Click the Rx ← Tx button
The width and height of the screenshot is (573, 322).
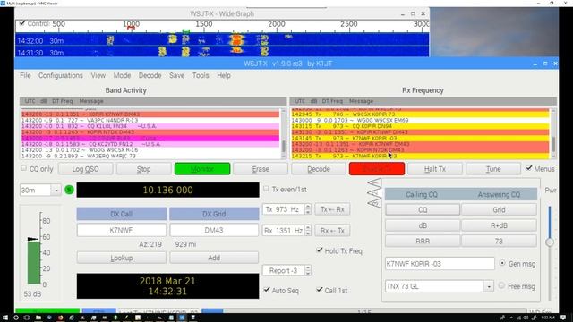(x=332, y=231)
